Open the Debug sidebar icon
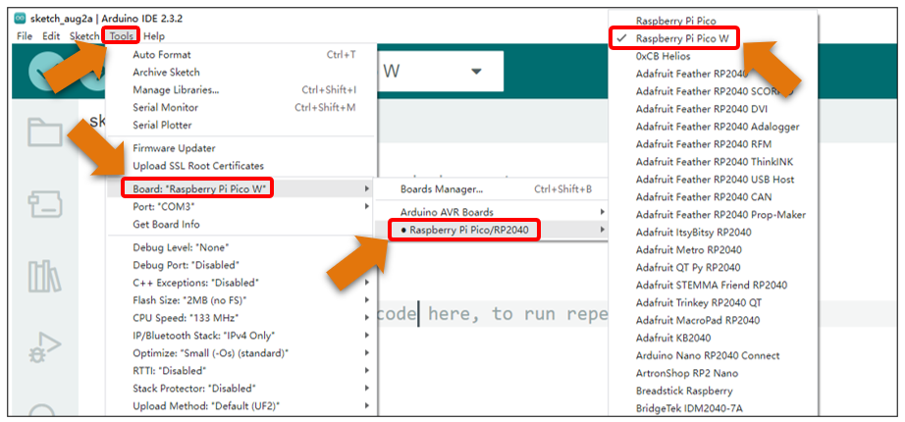 point(44,348)
